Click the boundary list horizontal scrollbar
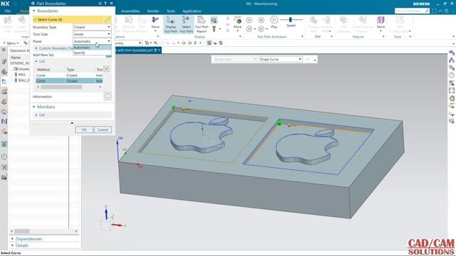This screenshot has height=256, width=456. click(61, 87)
